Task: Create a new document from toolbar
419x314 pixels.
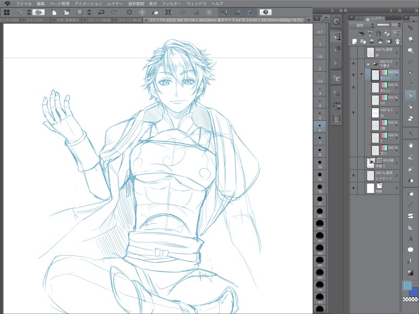Action: coord(54,12)
